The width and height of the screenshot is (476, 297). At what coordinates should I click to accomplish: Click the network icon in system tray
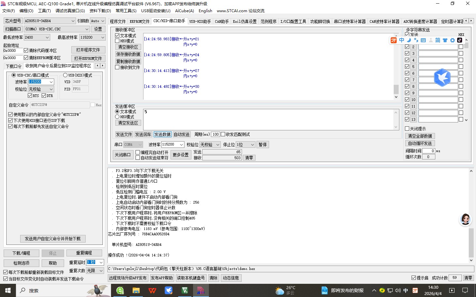click(x=390, y=290)
